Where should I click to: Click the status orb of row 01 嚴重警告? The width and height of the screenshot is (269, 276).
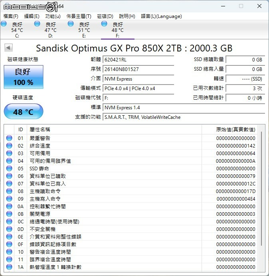tap(9, 138)
